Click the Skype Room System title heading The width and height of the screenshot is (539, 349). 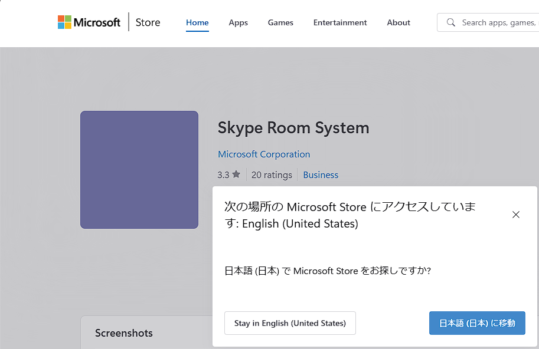point(293,128)
